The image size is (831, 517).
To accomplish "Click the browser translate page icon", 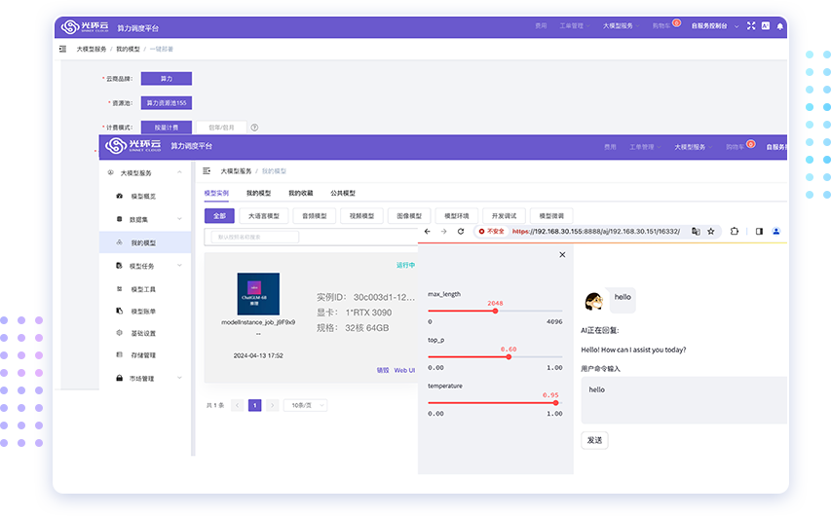I will pyautogui.click(x=696, y=232).
